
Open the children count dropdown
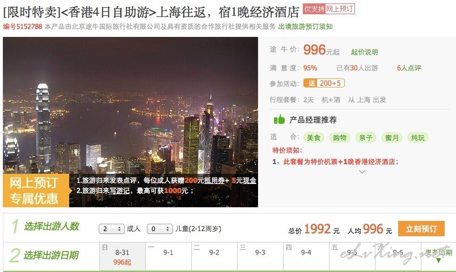[x=160, y=229]
